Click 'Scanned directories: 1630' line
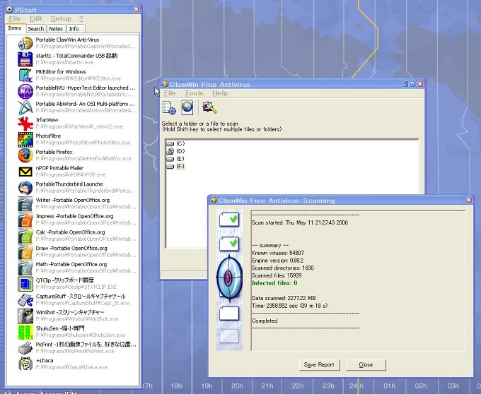Image resolution: width=481 pixels, height=394 pixels. click(x=282, y=268)
